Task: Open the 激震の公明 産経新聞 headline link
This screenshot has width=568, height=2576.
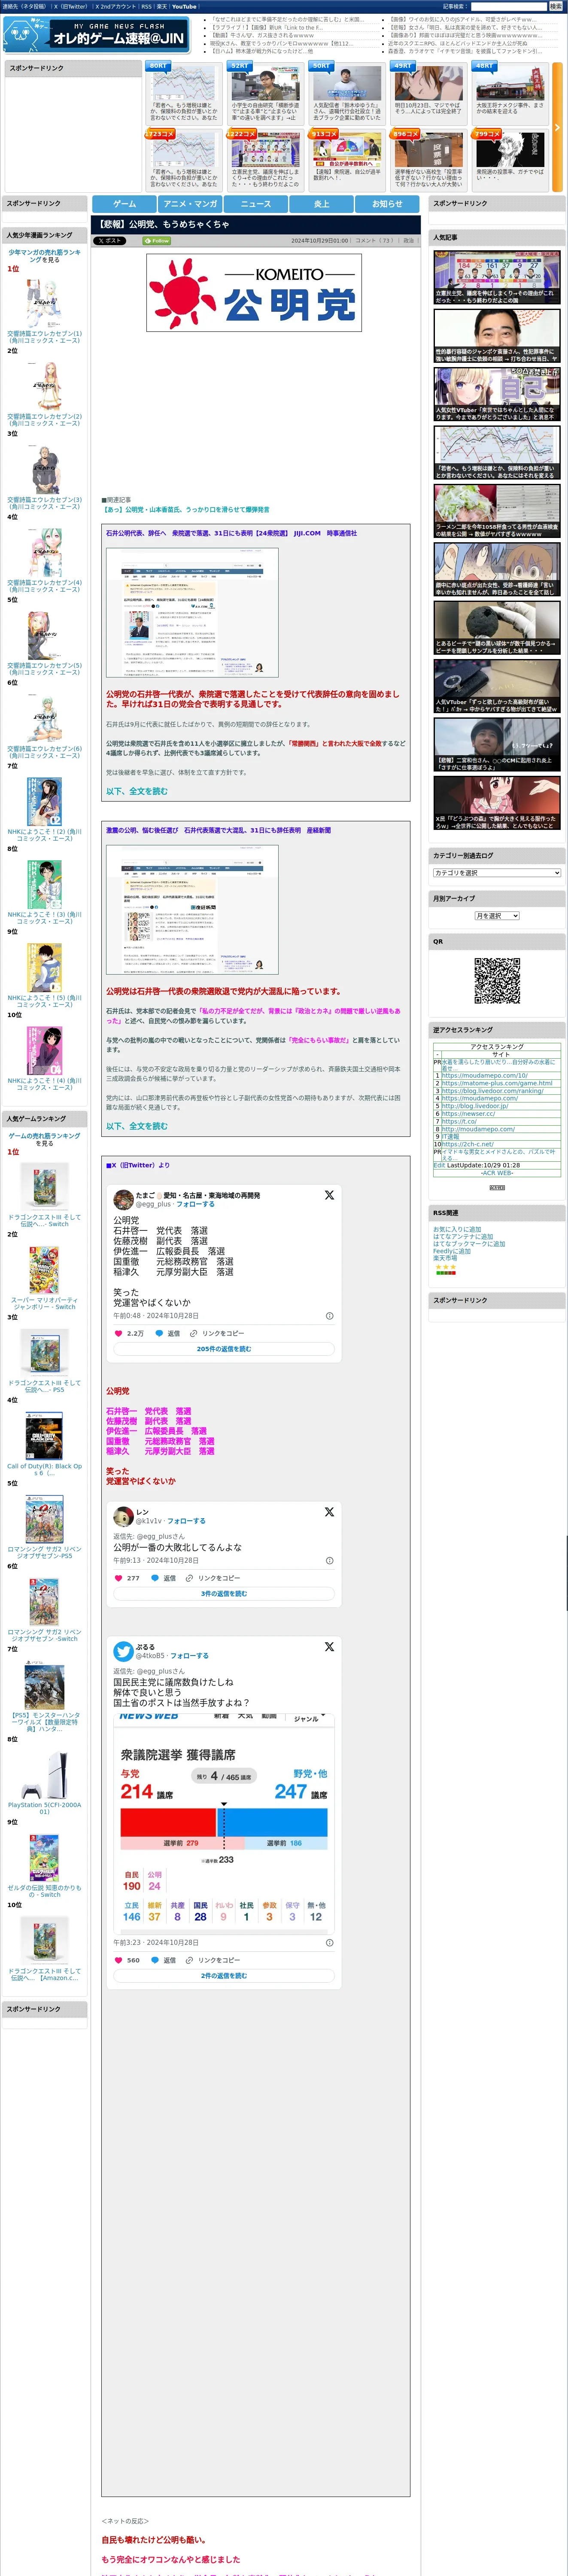Action: coord(218,830)
